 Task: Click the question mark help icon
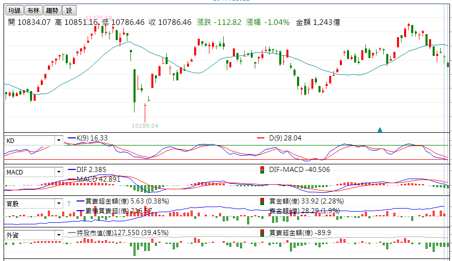coord(69,204)
